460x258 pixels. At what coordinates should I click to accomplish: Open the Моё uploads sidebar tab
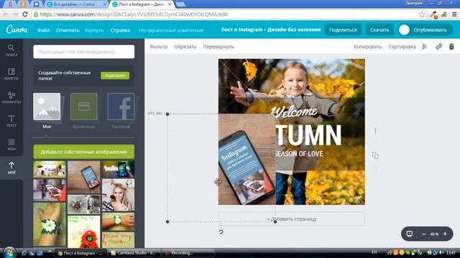(11, 168)
